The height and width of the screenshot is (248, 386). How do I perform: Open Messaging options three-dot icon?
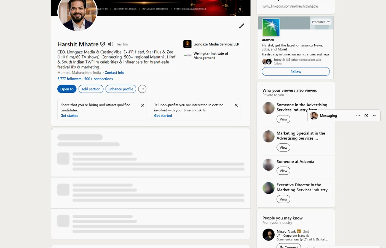pos(358,116)
